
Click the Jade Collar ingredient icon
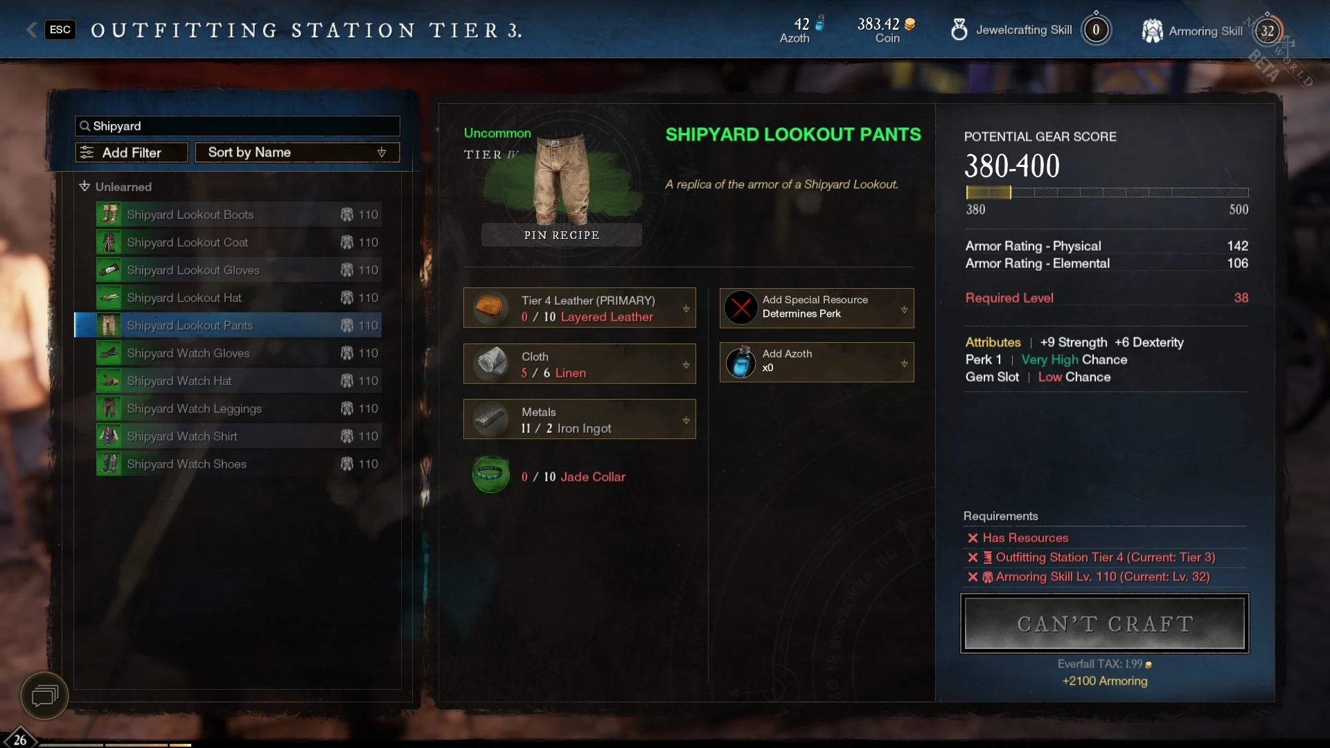[x=490, y=474]
